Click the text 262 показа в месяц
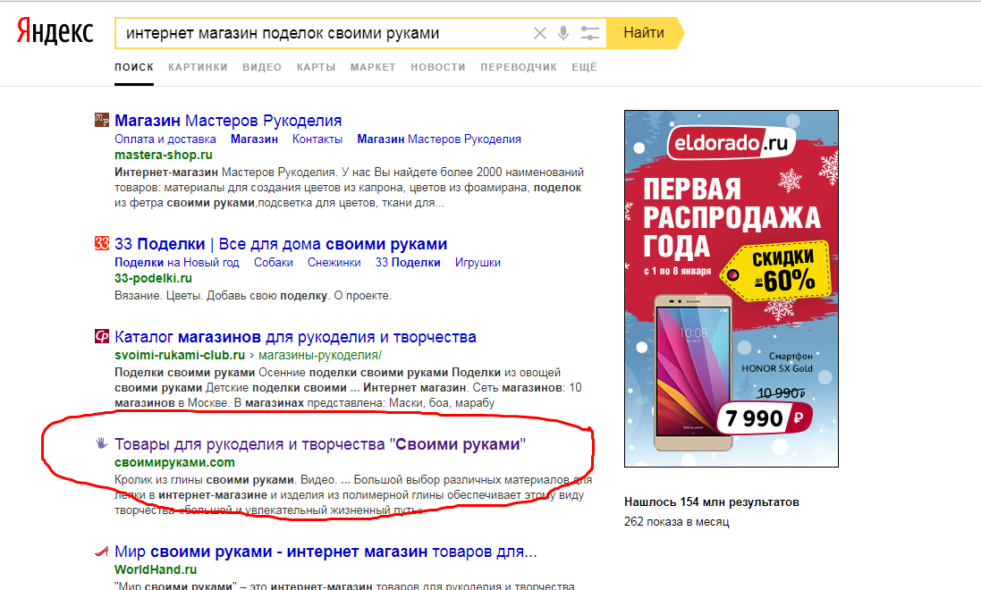The image size is (981, 590). [676, 521]
